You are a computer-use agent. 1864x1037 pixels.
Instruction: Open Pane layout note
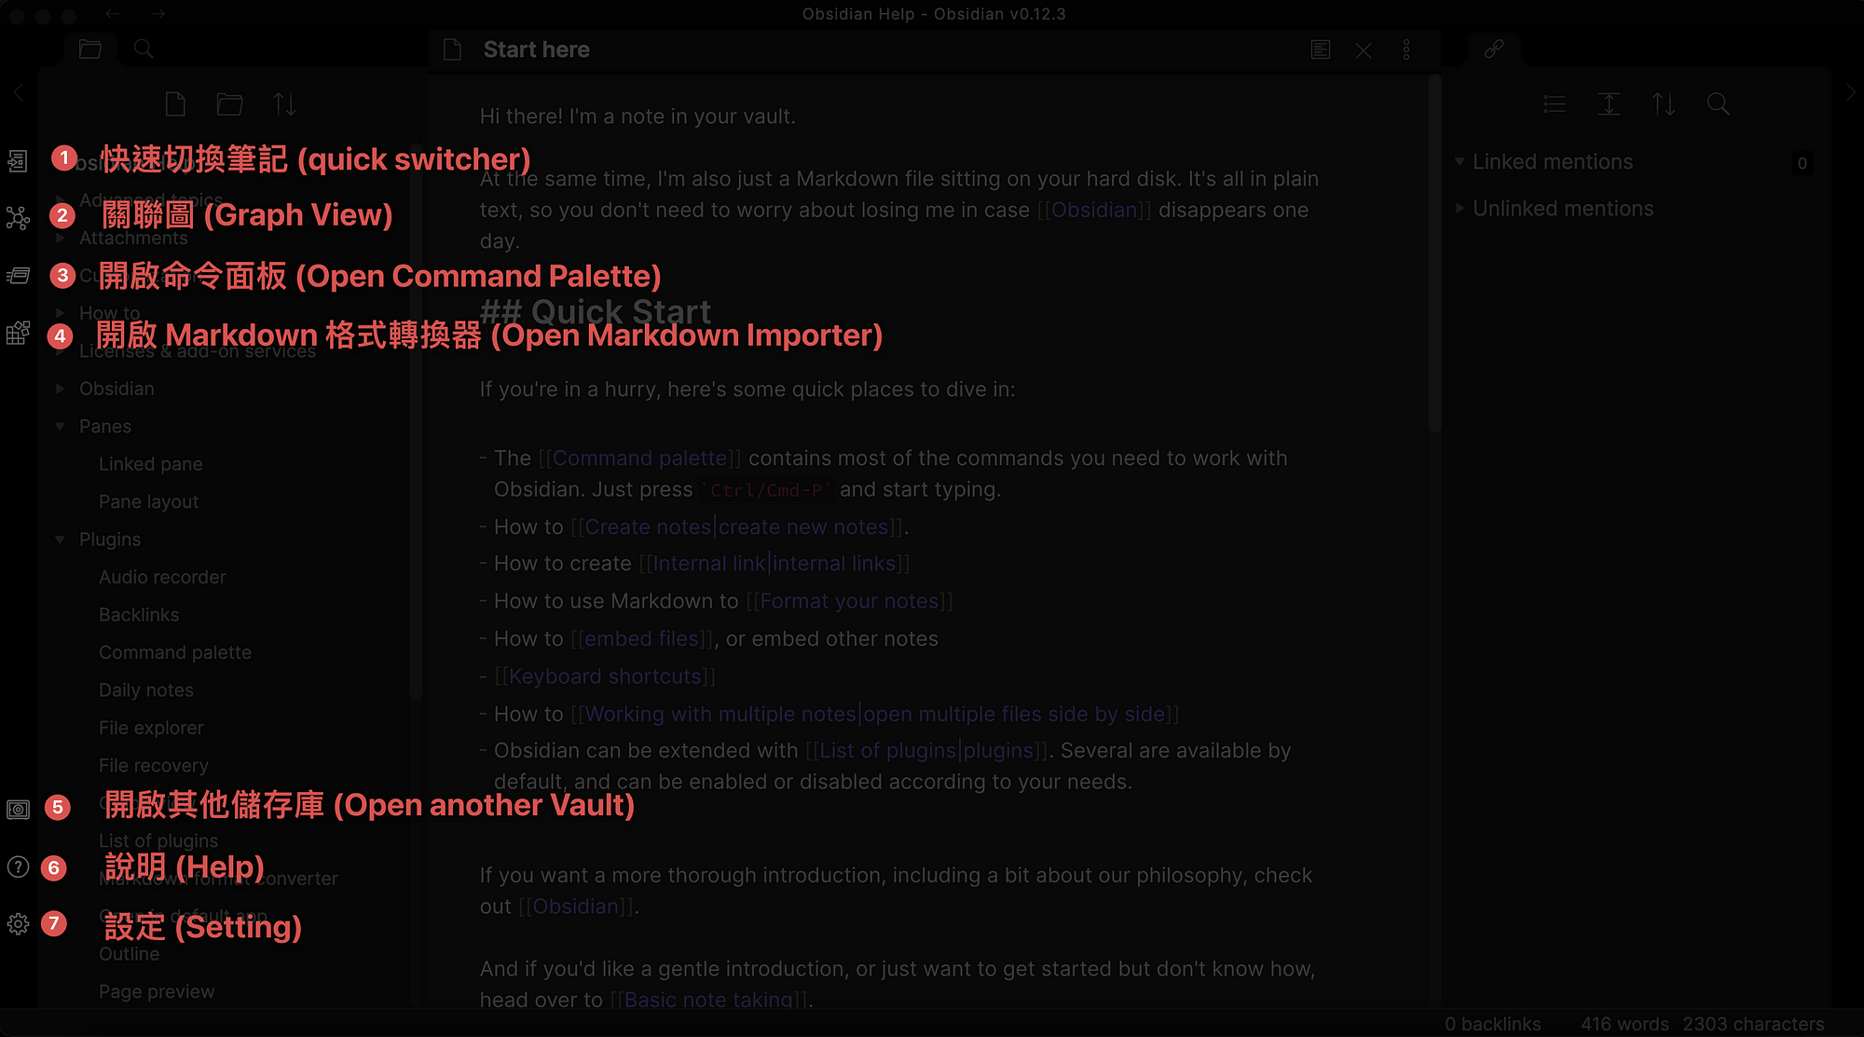(148, 501)
